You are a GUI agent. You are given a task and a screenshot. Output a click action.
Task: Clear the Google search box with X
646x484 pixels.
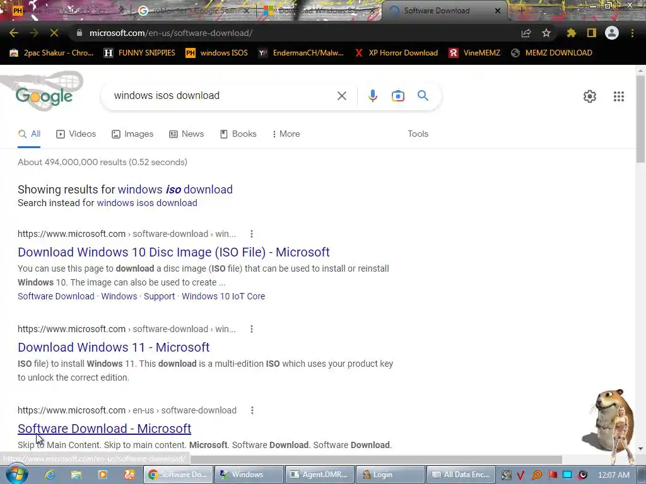[341, 96]
